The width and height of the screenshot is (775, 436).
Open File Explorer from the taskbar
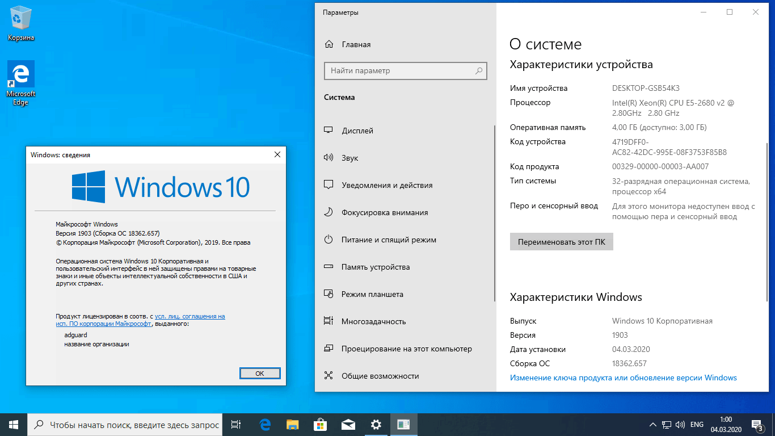(292, 425)
